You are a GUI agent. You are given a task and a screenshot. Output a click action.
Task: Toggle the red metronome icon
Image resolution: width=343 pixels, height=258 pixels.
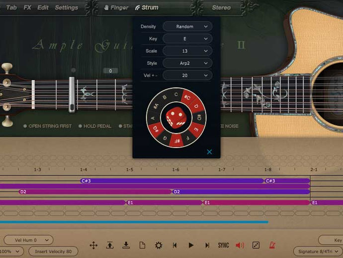[x=272, y=245]
